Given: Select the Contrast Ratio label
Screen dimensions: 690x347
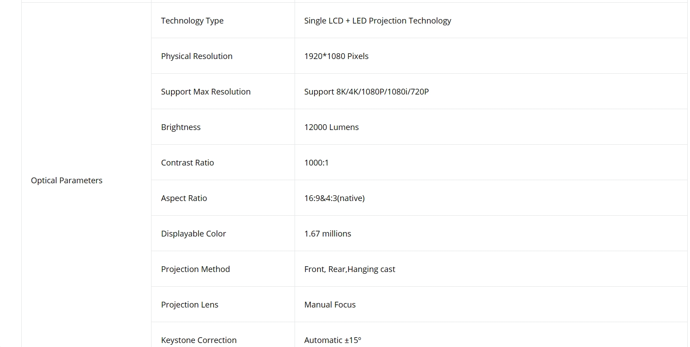Looking at the screenshot, I should tap(187, 163).
